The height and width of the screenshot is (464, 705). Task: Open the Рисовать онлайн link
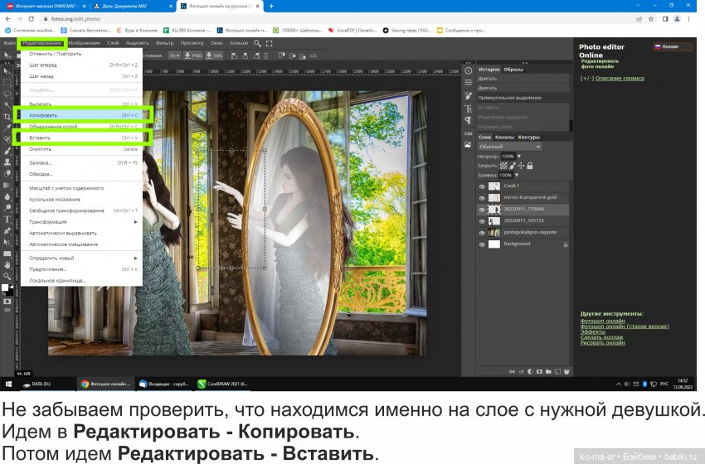tap(602, 343)
